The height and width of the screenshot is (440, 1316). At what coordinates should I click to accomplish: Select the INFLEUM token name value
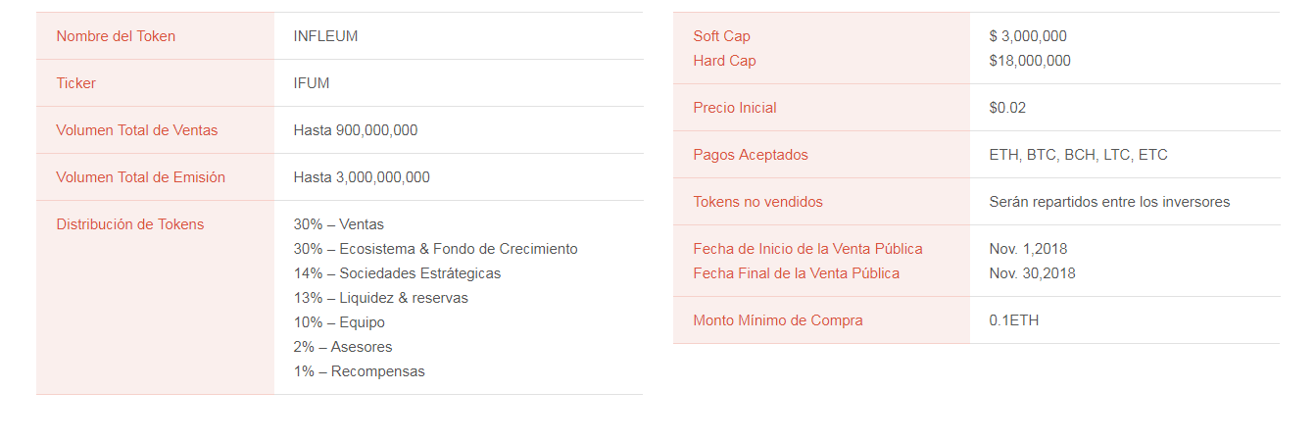click(325, 36)
